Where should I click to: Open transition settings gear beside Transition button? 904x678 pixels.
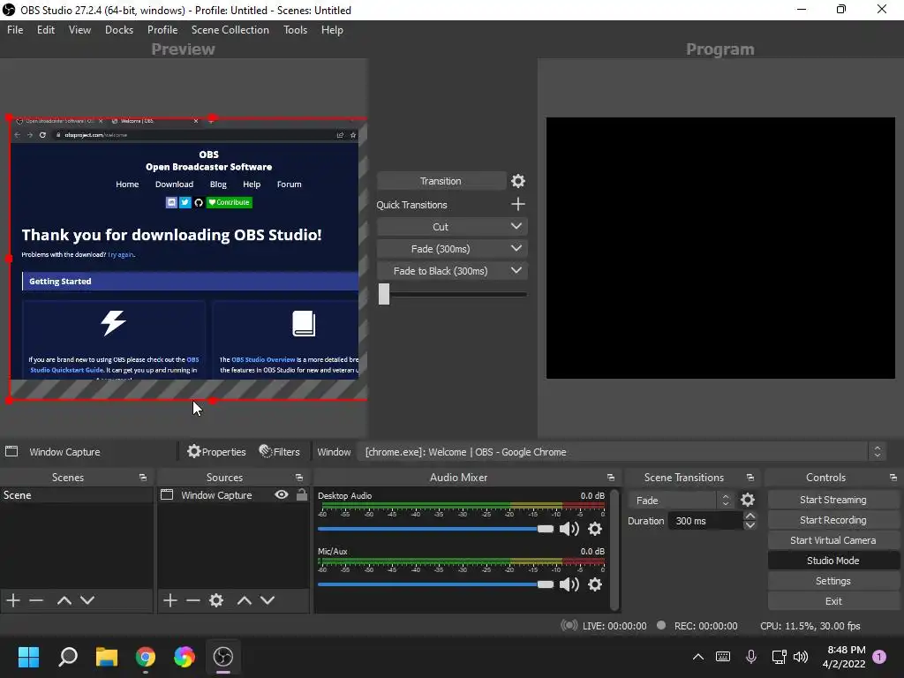[517, 181]
